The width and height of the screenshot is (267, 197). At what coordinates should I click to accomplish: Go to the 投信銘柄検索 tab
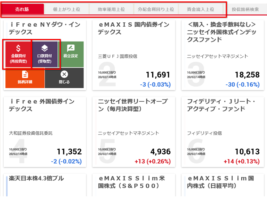(x=245, y=9)
